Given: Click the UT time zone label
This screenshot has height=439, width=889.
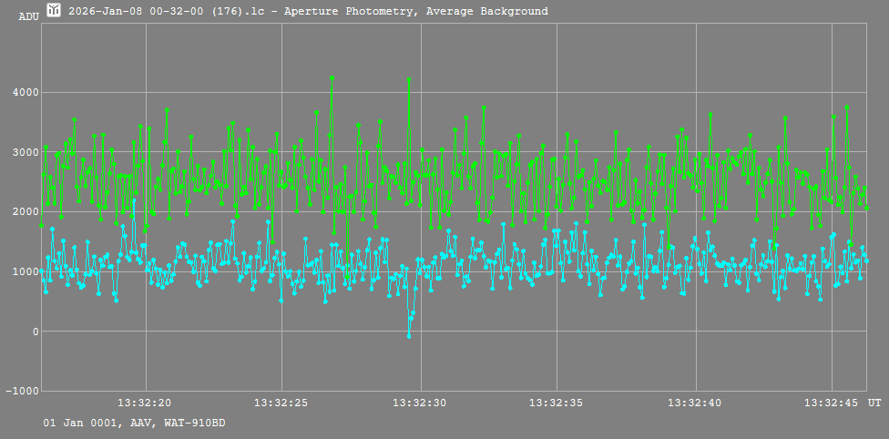Looking at the screenshot, I should pos(874,403).
